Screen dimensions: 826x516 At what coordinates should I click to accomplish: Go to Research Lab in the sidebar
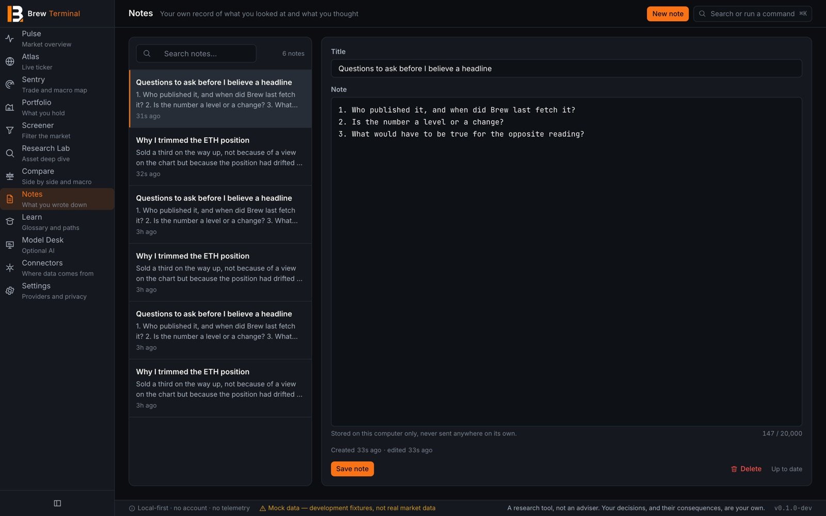pyautogui.click(x=57, y=153)
